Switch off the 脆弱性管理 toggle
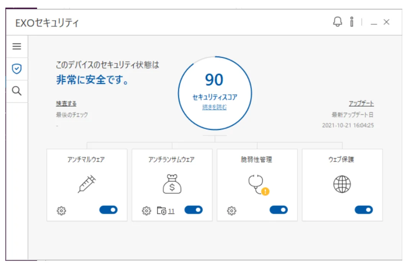Screen dimensions: 408x265 [x=278, y=210]
